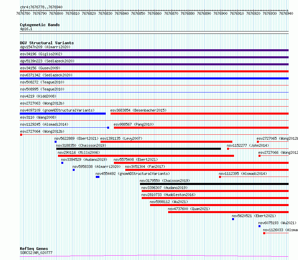
Task: Click chr4:7676778..7676940 position text
Action: [x=41, y=7]
